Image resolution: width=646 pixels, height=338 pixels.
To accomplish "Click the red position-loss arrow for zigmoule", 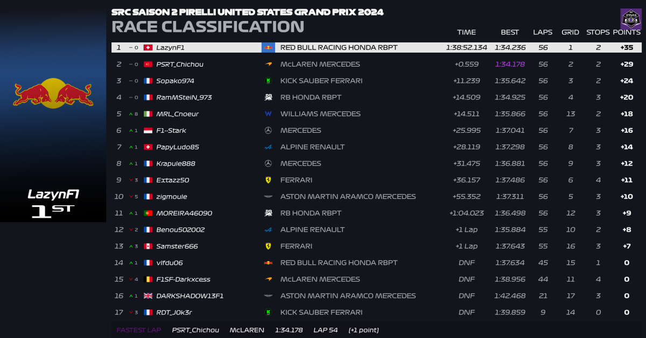I will click(131, 197).
